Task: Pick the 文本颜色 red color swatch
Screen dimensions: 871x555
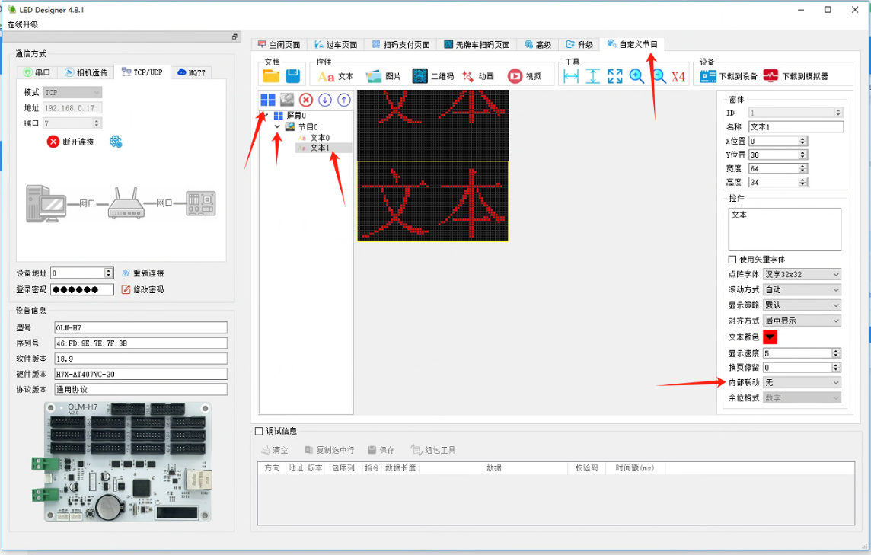Action: pos(770,337)
